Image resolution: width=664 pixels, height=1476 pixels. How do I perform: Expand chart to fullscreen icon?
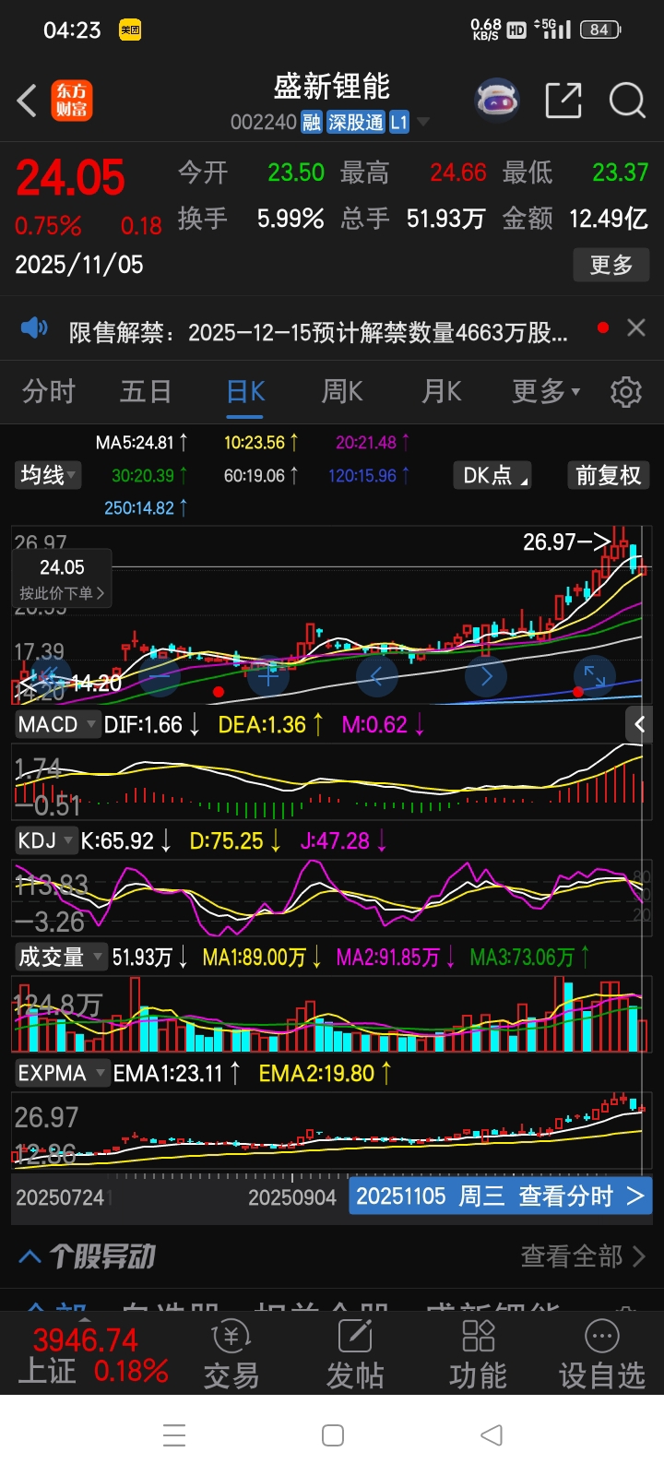tap(595, 676)
